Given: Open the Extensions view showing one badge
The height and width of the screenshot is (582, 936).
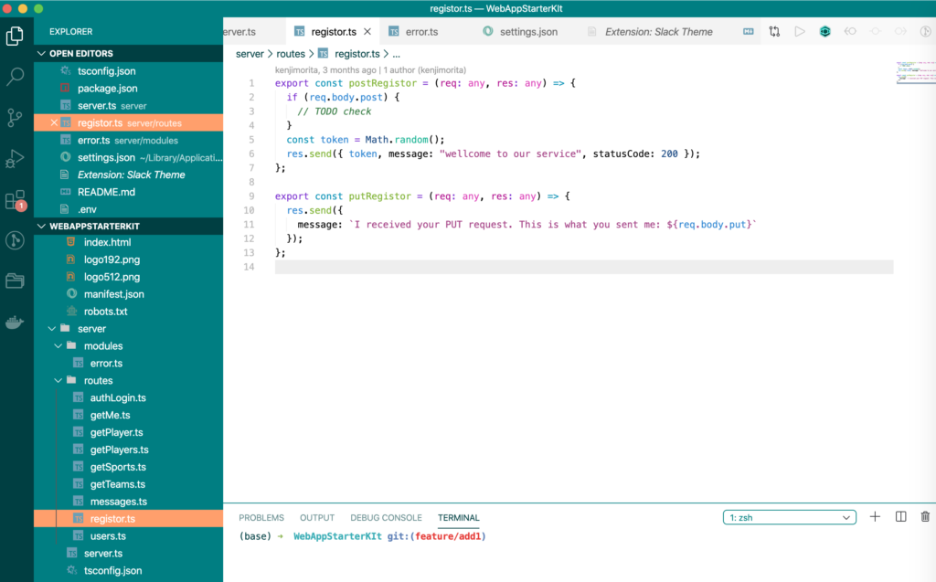Looking at the screenshot, I should (x=14, y=199).
